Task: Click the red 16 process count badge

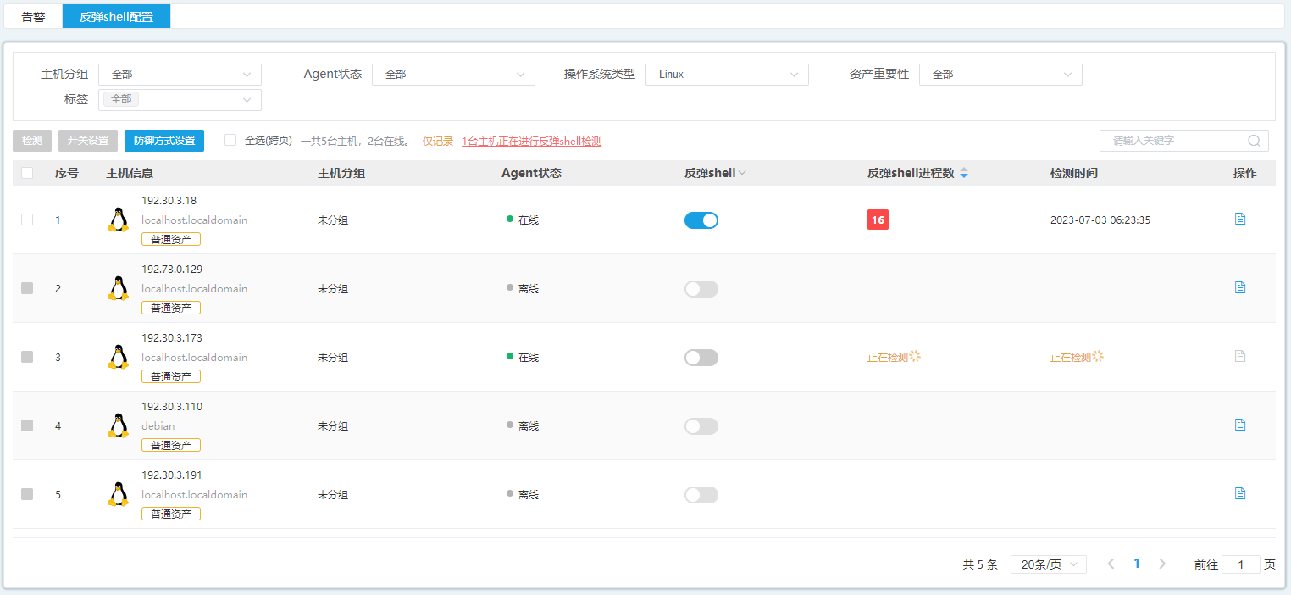Action: pyautogui.click(x=878, y=220)
